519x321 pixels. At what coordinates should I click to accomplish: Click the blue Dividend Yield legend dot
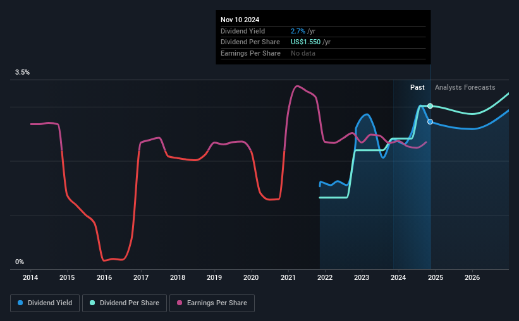[20, 303]
